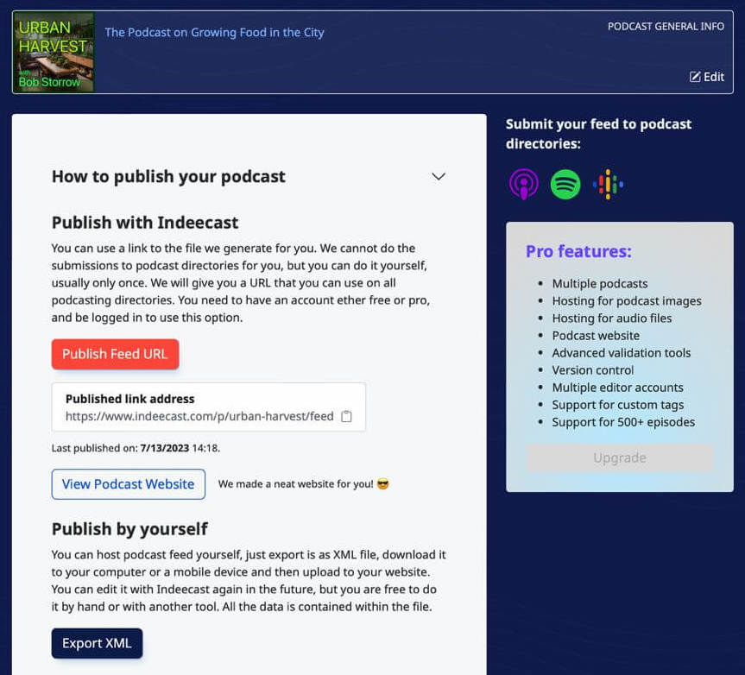Open View Podcast Website

pyautogui.click(x=128, y=484)
